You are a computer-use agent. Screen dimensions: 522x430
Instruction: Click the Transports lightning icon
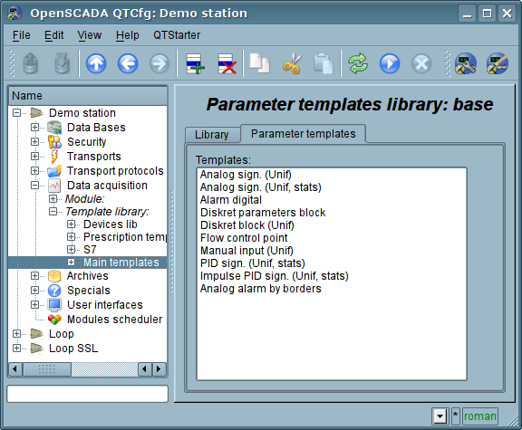[54, 157]
